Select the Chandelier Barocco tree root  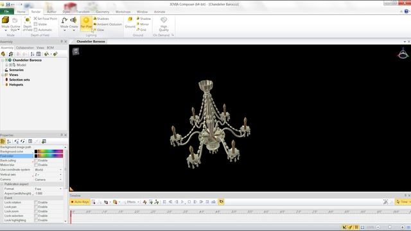27,60
